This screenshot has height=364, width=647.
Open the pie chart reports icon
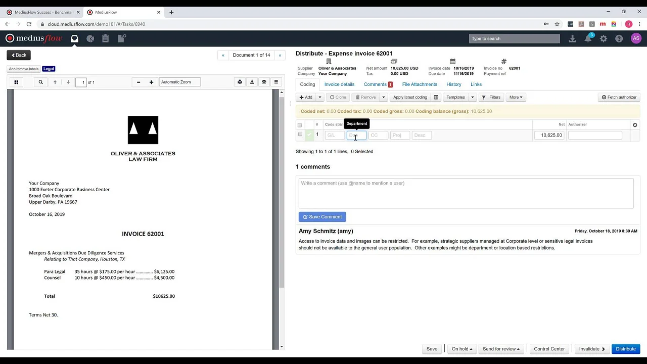click(x=90, y=38)
